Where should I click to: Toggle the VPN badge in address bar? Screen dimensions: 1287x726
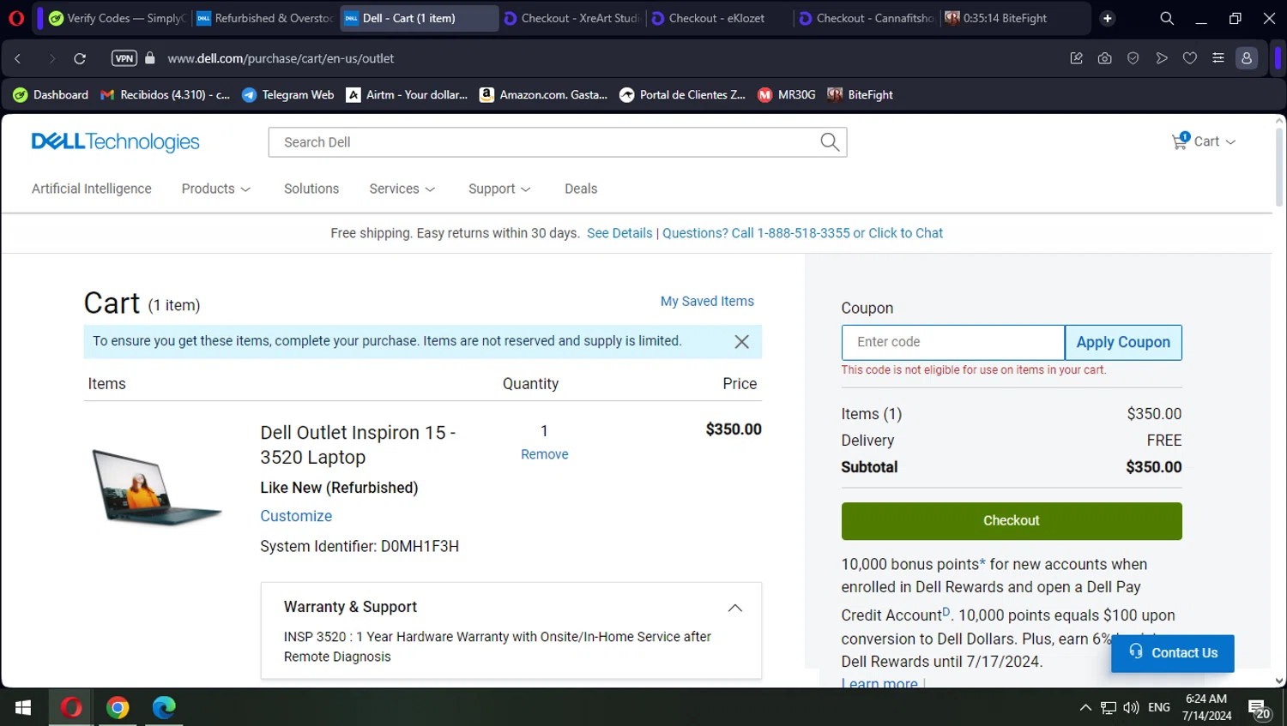point(124,58)
